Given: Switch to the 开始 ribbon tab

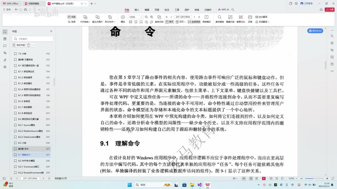Looking at the screenshot, I should 127,10.
